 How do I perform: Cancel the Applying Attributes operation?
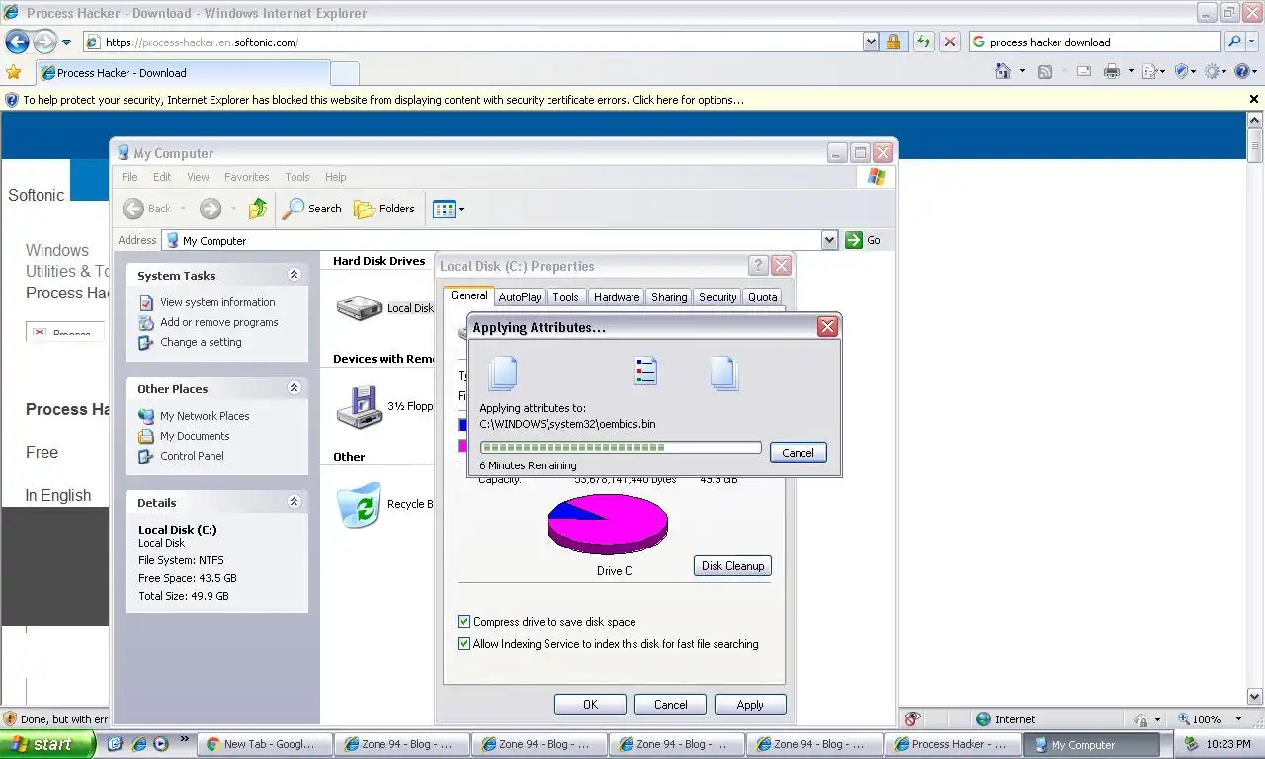tap(798, 452)
